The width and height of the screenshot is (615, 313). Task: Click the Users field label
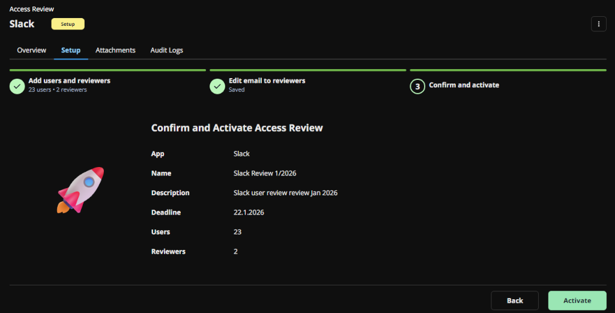click(x=160, y=232)
